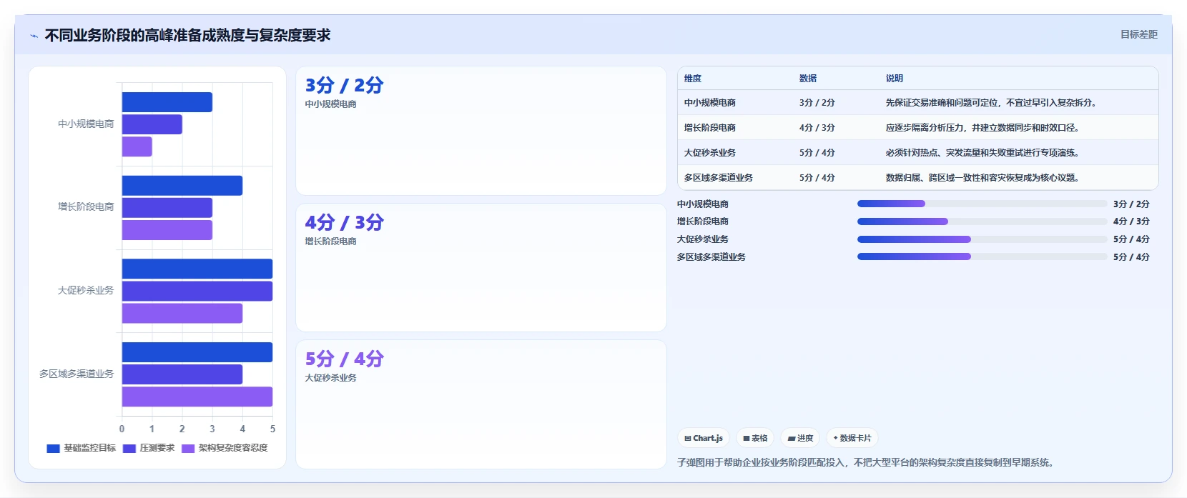Click the panel title 不同业务阶段的高峰准备成熟度与复杂度要求
Screen dimensions: 1187x498
pos(187,35)
